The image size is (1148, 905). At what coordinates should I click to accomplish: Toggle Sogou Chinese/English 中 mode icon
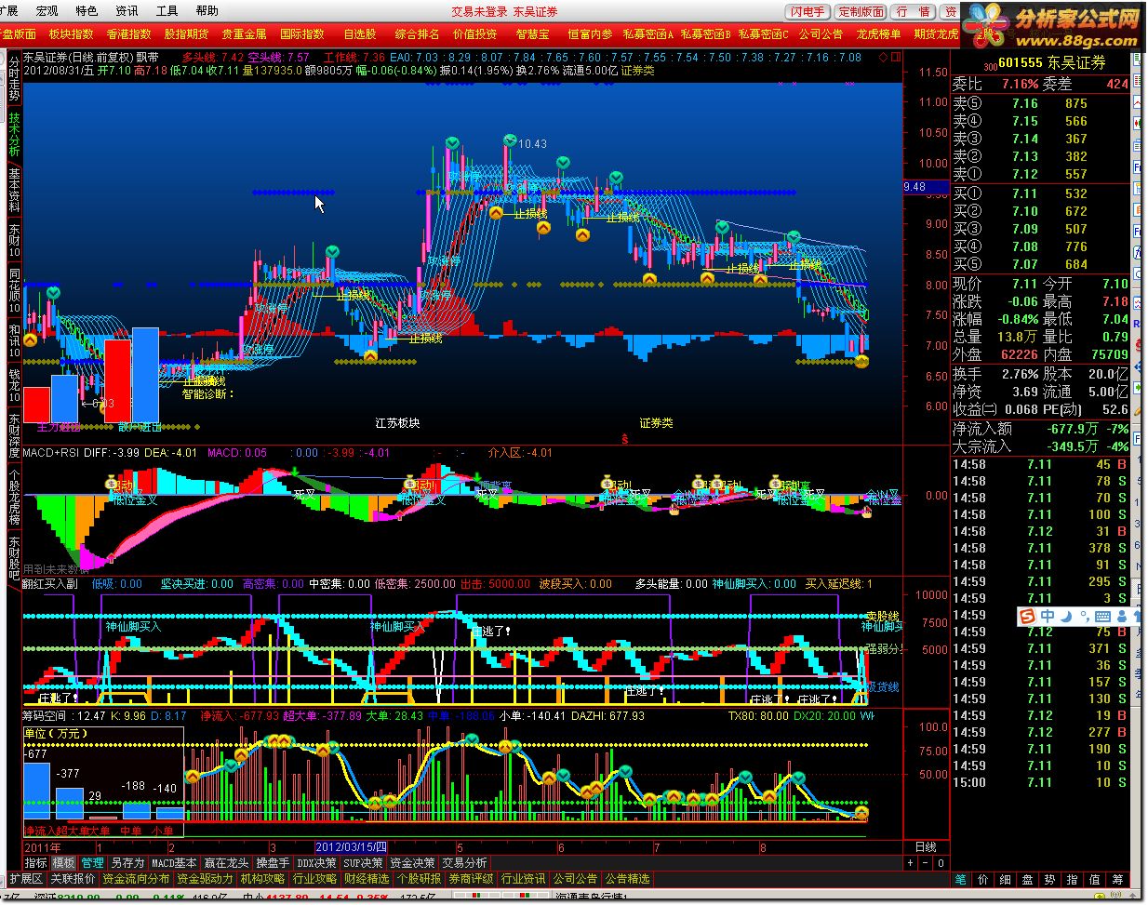click(x=1048, y=616)
